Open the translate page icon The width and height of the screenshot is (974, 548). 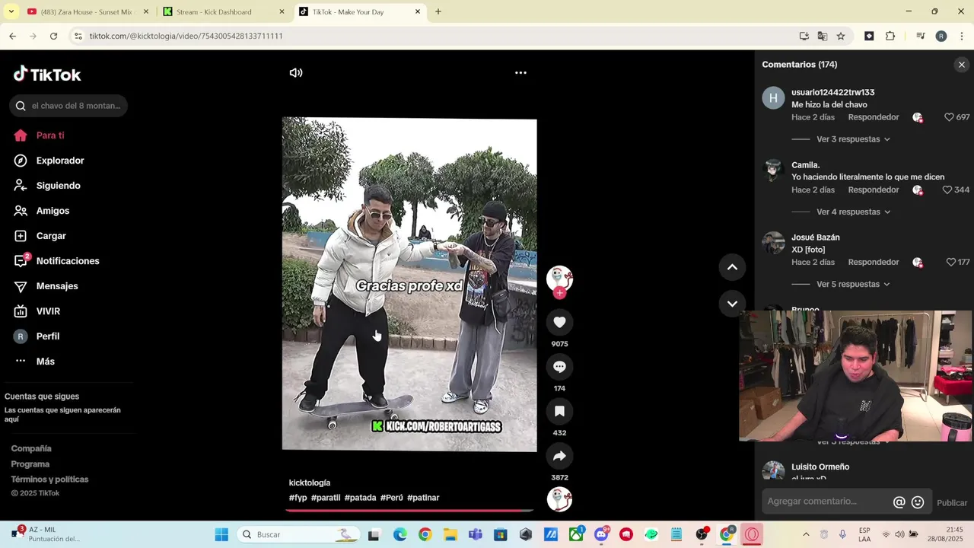(x=823, y=36)
